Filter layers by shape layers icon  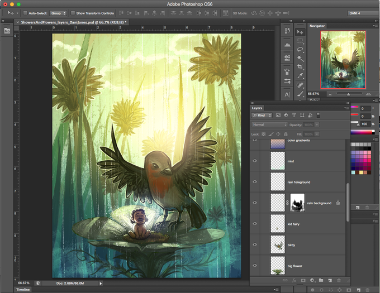[x=302, y=116]
